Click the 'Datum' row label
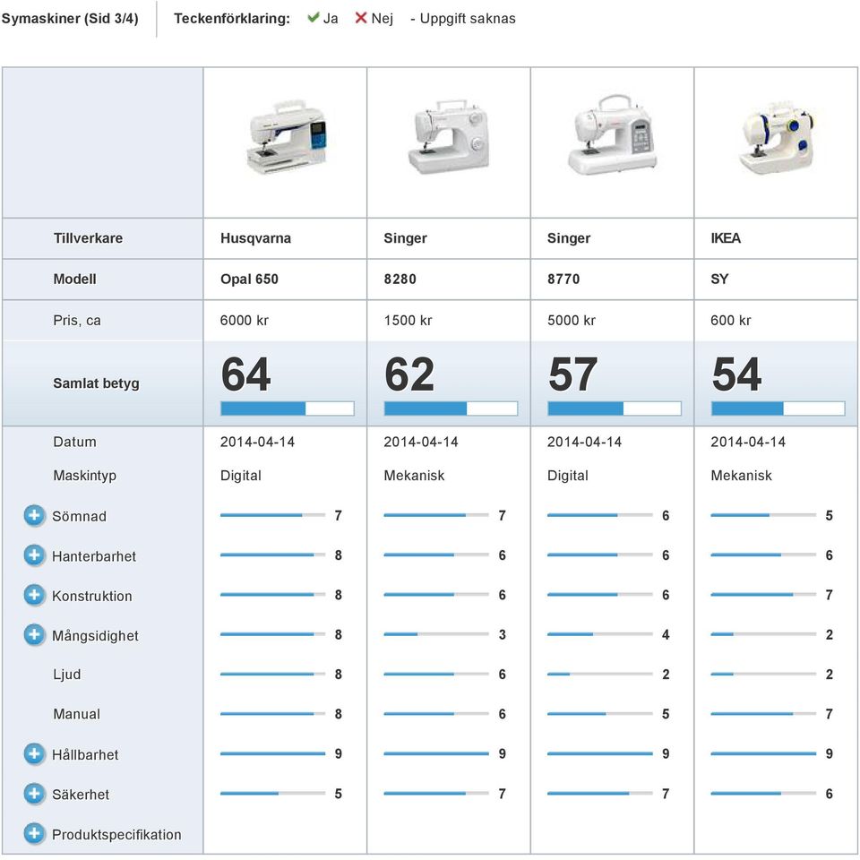Viewport: 860px width, 860px height. [74, 442]
